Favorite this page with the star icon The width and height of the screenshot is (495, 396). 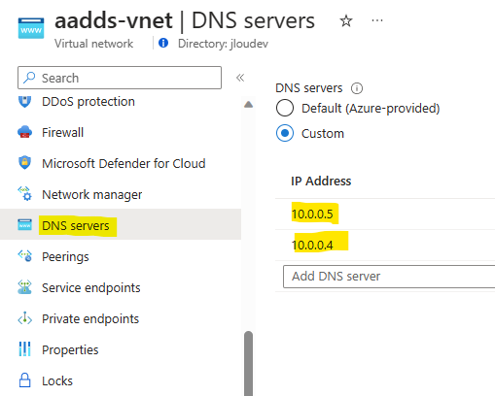[346, 21]
